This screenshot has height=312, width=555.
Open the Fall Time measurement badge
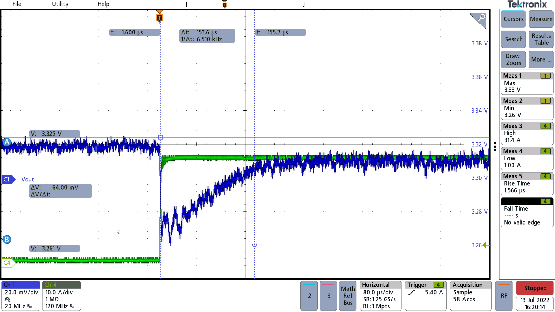click(527, 212)
